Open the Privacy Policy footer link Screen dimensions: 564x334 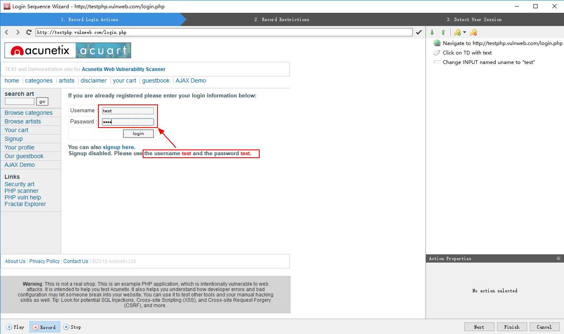[x=45, y=261]
